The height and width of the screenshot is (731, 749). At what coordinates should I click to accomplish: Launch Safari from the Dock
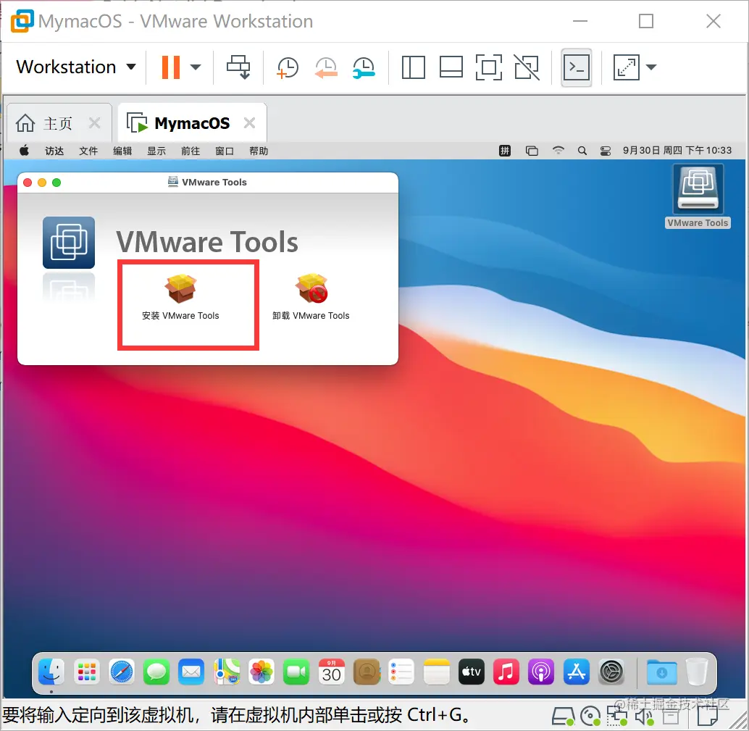pos(121,672)
